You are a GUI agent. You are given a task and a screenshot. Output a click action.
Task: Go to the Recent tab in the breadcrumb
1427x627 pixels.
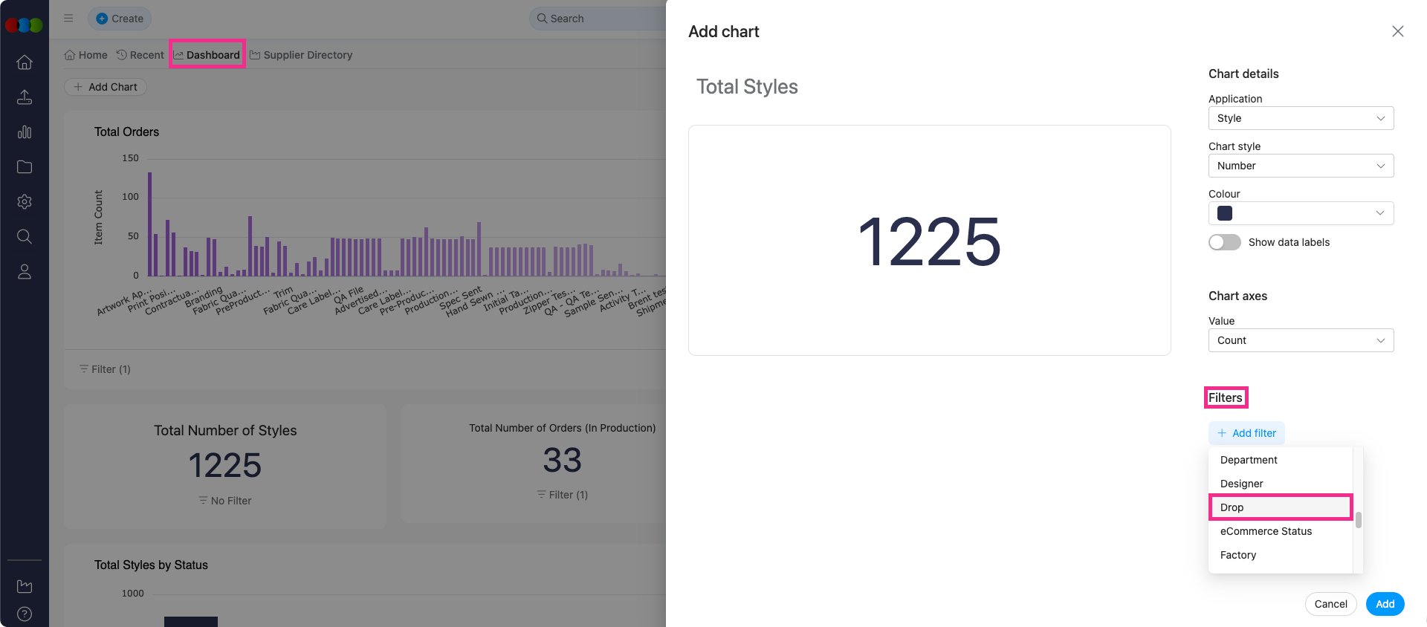pyautogui.click(x=146, y=54)
